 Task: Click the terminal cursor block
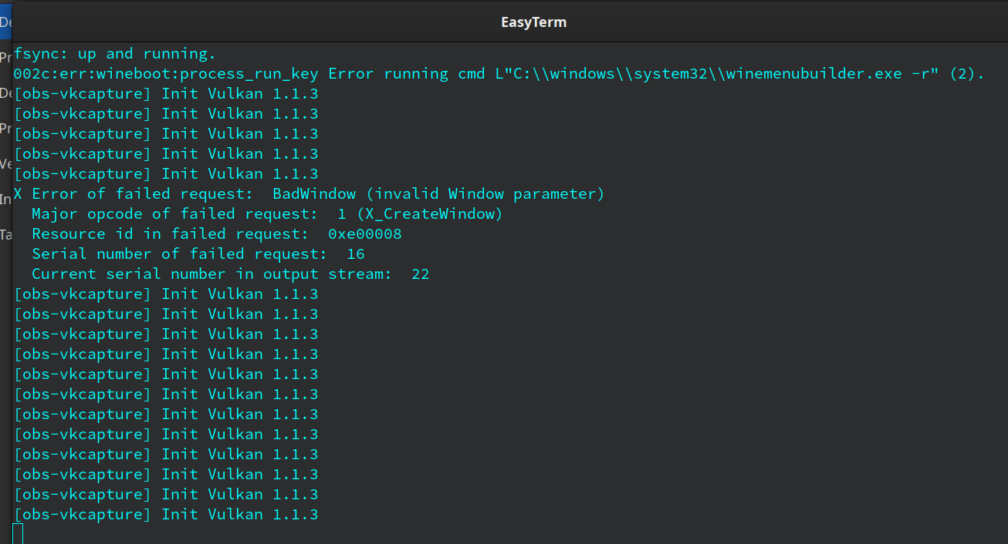point(19,532)
